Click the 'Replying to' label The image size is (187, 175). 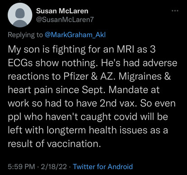(x=25, y=35)
